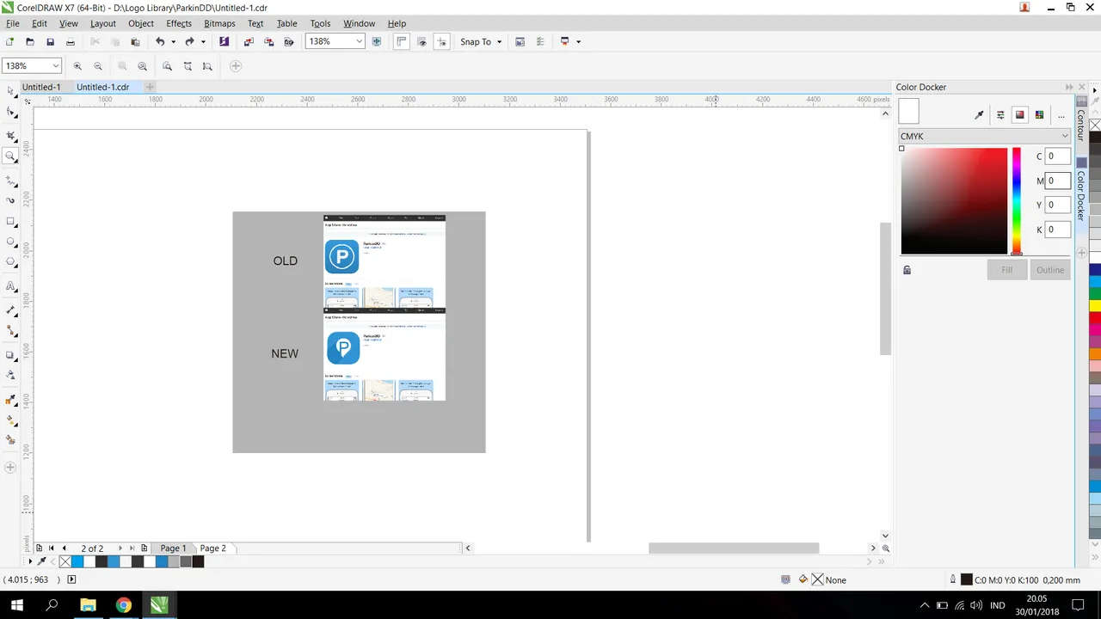Image resolution: width=1101 pixels, height=619 pixels.
Task: Show color palettes in Color Docker
Action: pyautogui.click(x=1040, y=114)
